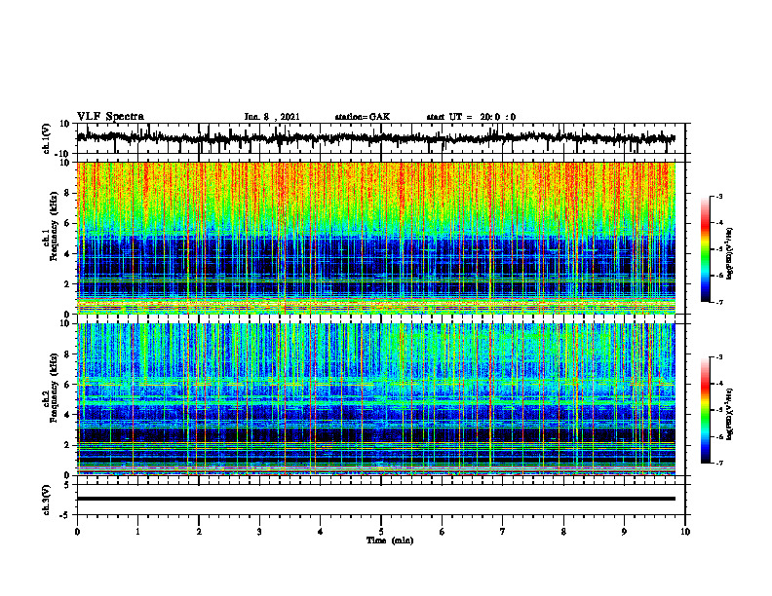Click the ch.2 spectrogram panel
Viewport: 772px width, 596px height.
tap(375, 399)
